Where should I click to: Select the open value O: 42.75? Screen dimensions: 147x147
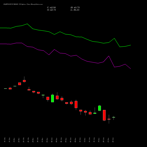point(51,10)
